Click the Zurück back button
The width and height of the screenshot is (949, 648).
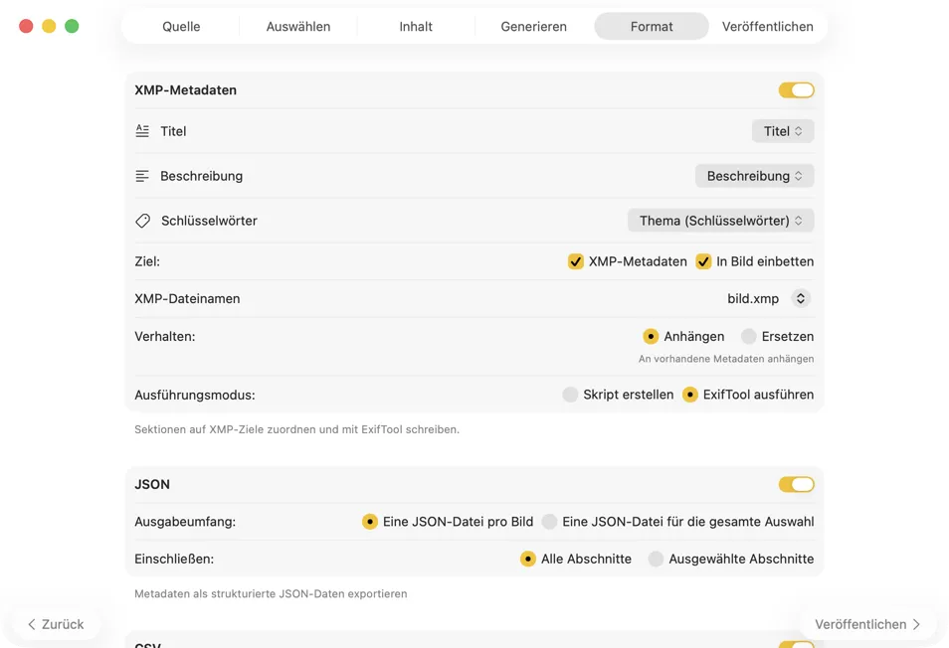coord(56,624)
